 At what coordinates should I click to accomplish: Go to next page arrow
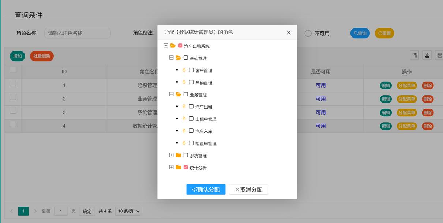pos(35,211)
